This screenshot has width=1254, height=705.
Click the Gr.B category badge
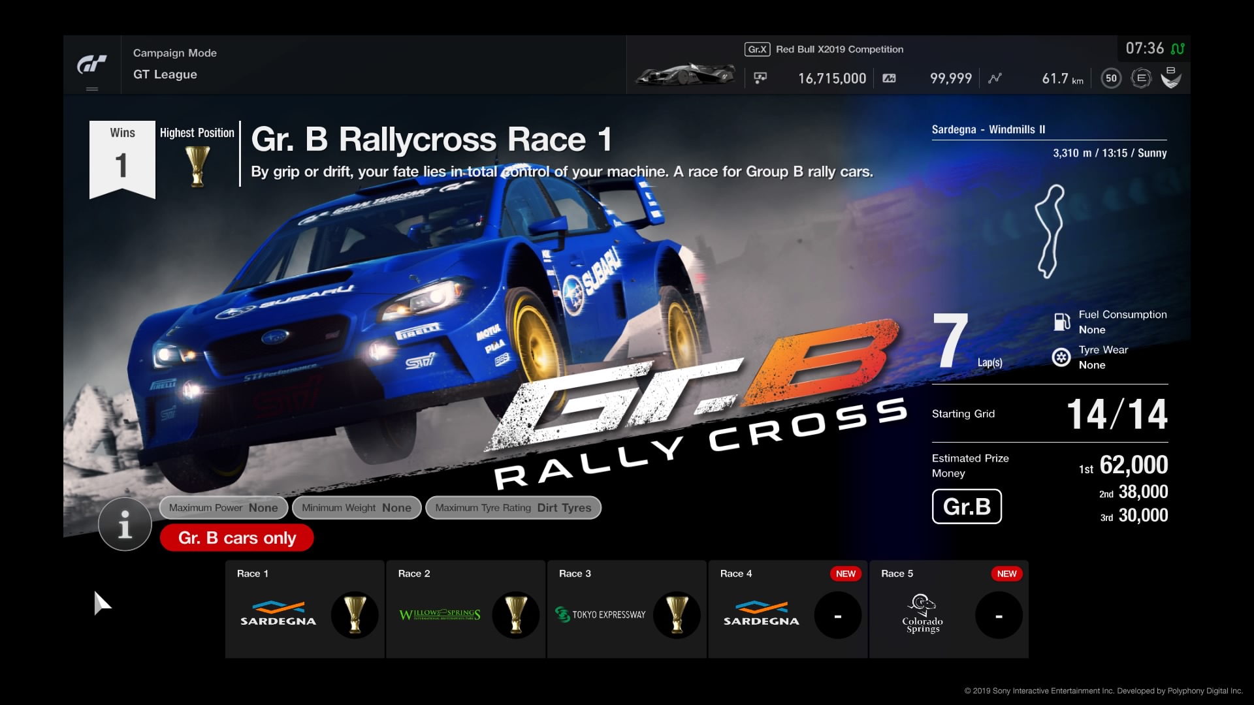[967, 507]
